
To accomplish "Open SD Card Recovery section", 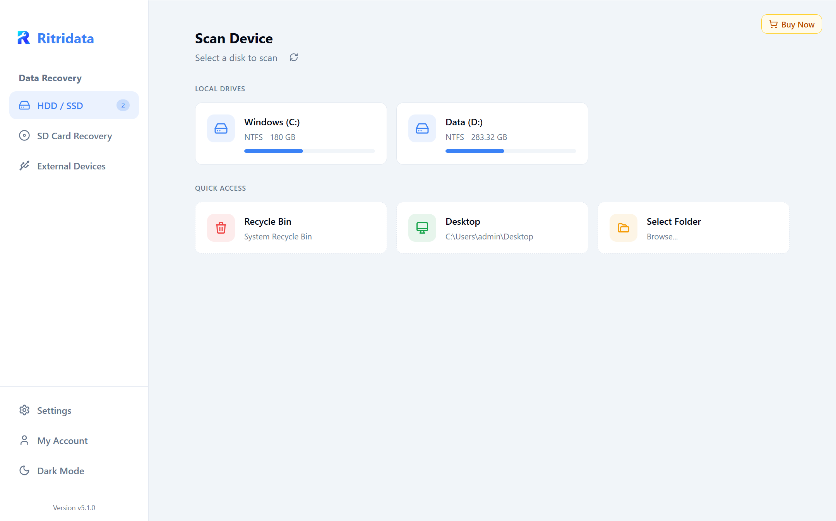I will pyautogui.click(x=74, y=136).
